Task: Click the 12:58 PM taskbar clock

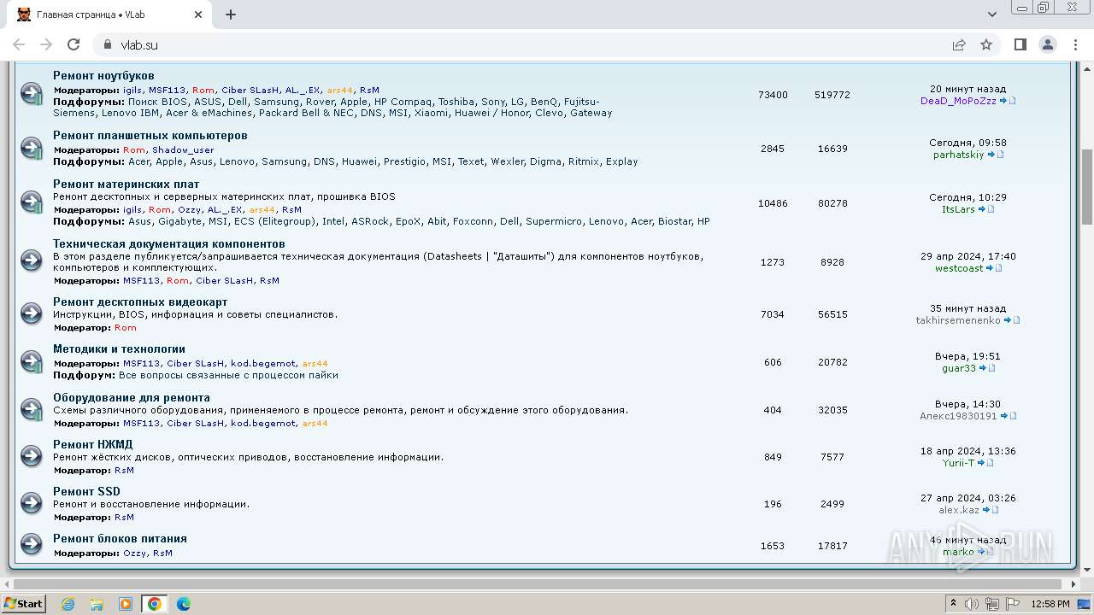Action: 1050,604
